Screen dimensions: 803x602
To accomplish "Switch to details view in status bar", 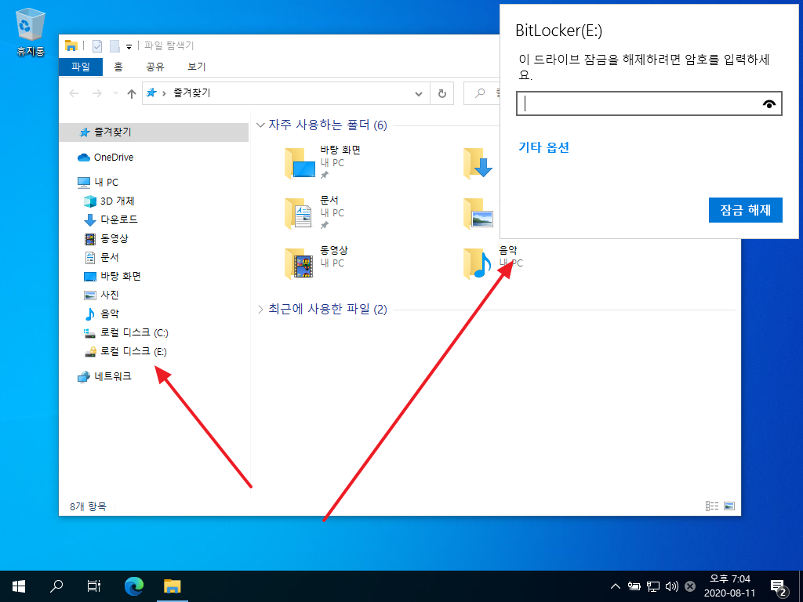I will click(712, 506).
